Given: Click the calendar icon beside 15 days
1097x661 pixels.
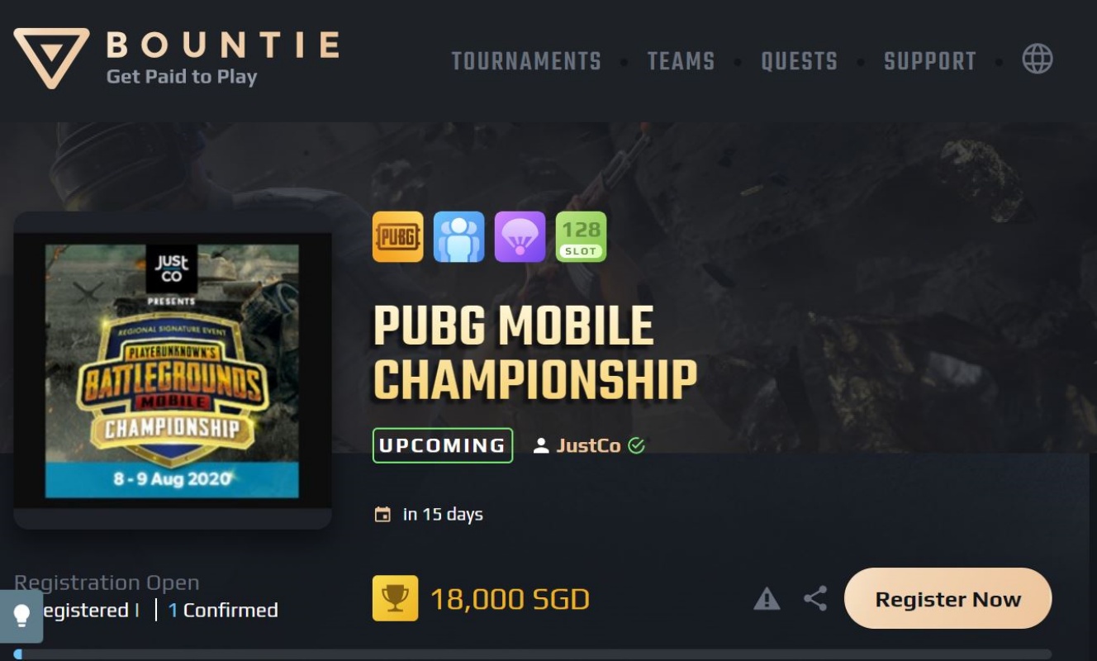Looking at the screenshot, I should click(382, 515).
